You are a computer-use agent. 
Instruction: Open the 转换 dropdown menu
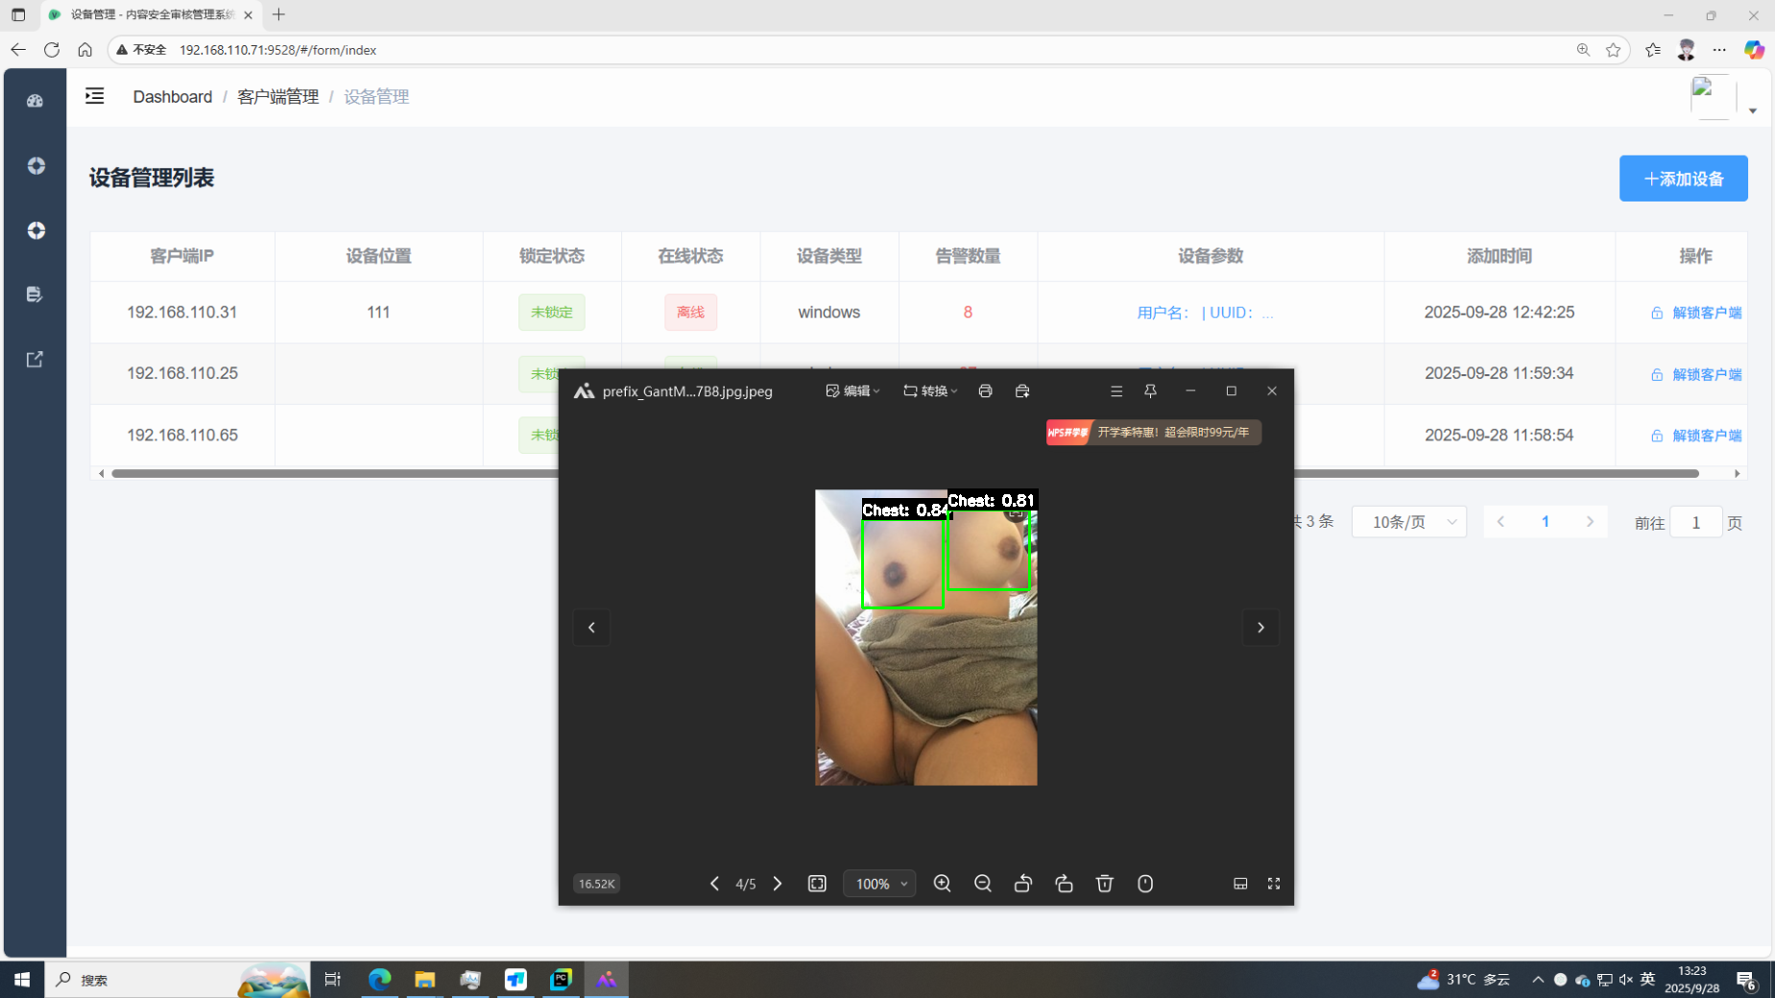tap(930, 391)
